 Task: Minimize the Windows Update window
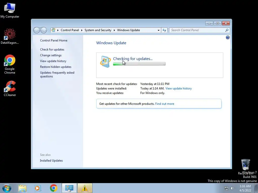point(209,23)
